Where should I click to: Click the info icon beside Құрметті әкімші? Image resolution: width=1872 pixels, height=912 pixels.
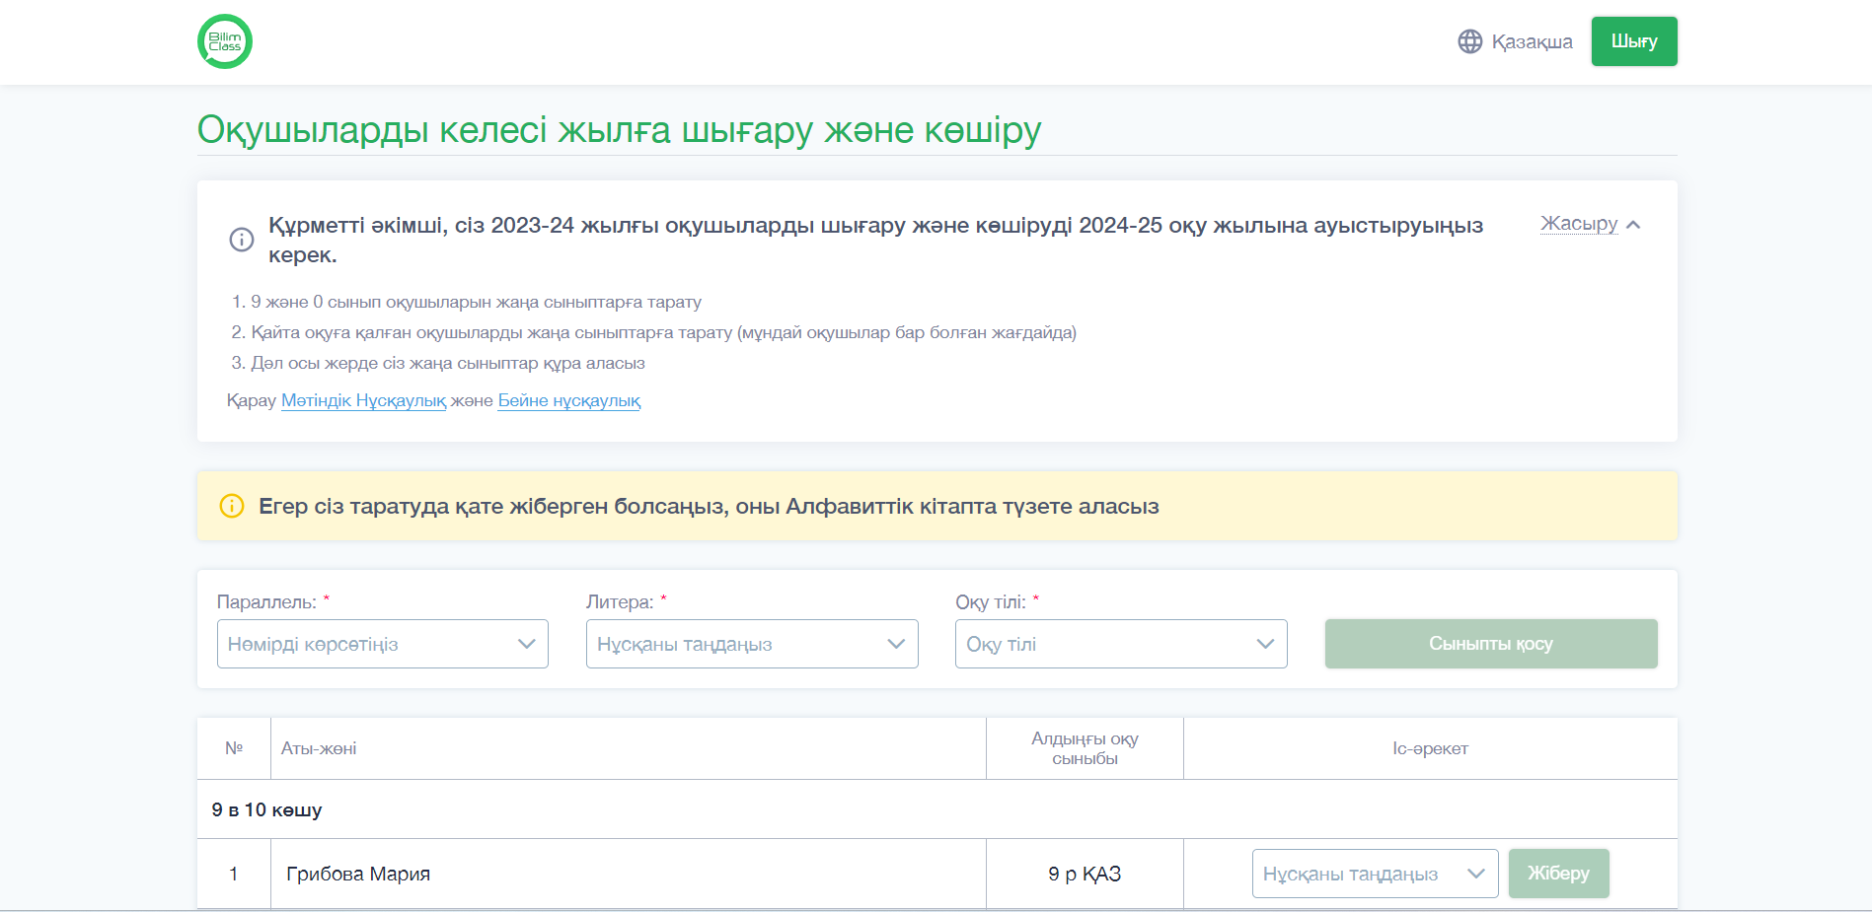242,240
